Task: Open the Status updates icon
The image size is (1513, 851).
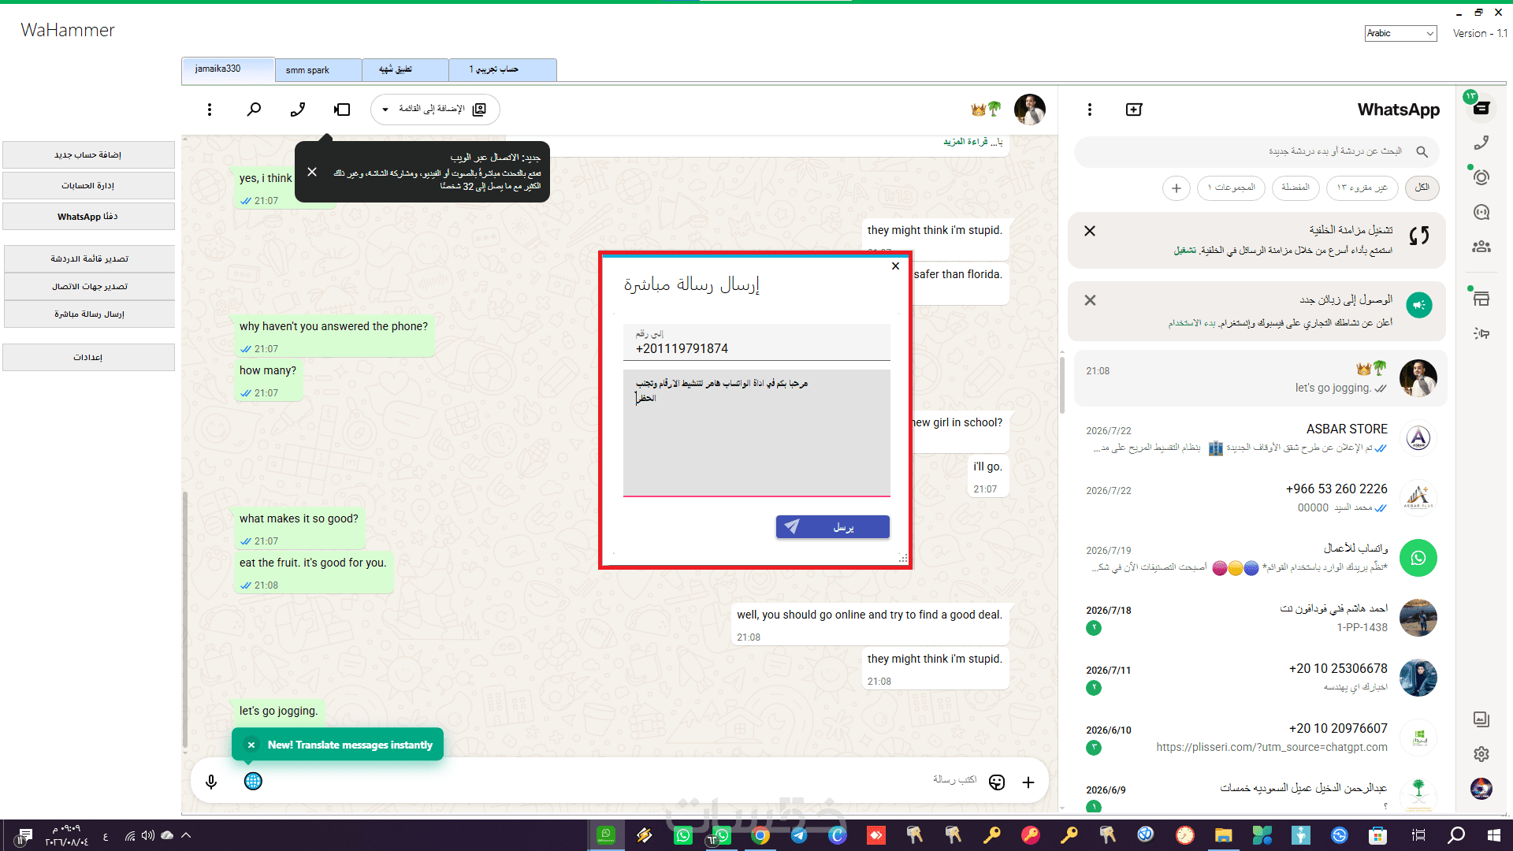Action: 1481,177
